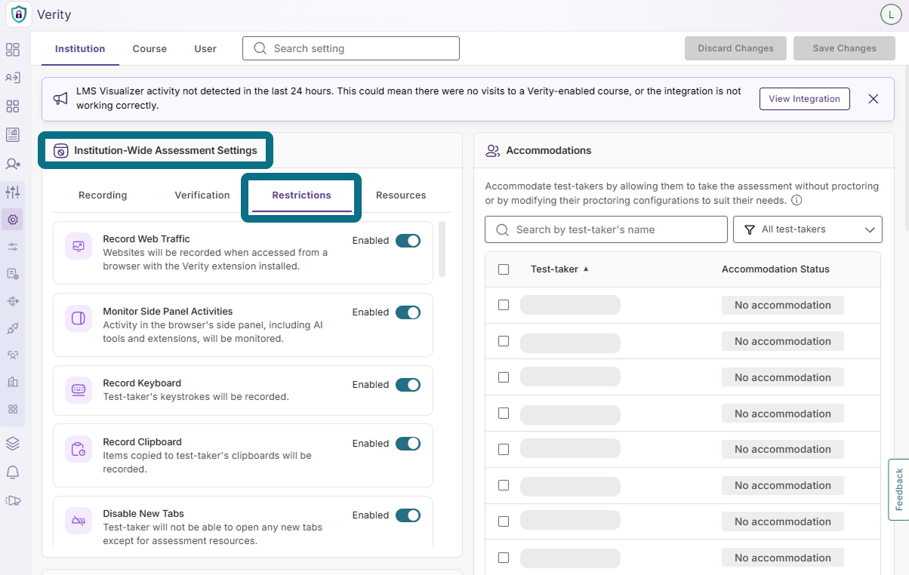Viewport: 909px width, 575px height.
Task: Switch off Record Clipboard
Action: [x=408, y=444]
